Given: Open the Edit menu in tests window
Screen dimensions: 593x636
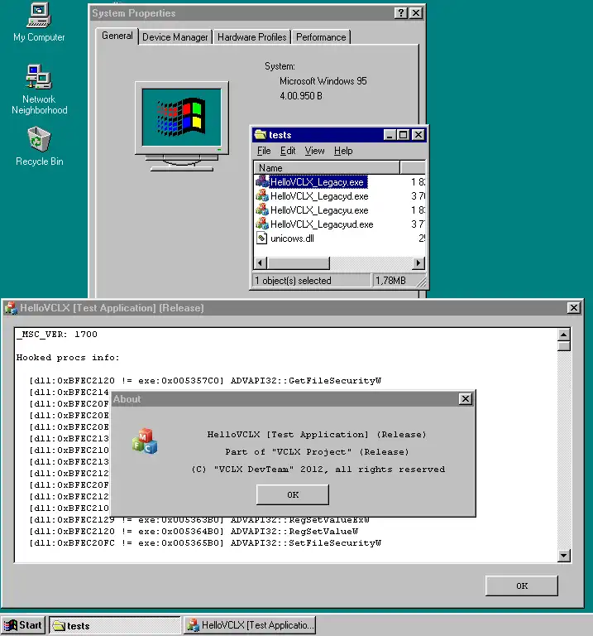Looking at the screenshot, I should click(x=288, y=151).
